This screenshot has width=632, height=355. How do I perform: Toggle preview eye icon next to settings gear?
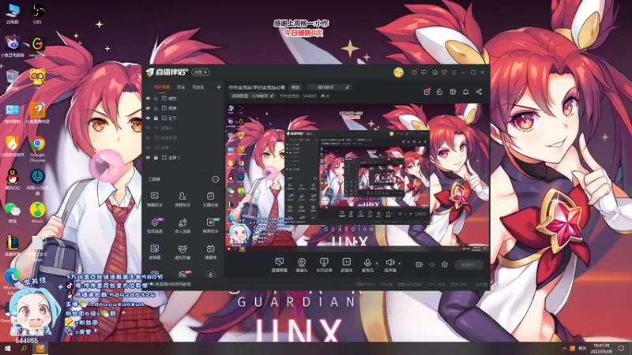pos(432,264)
